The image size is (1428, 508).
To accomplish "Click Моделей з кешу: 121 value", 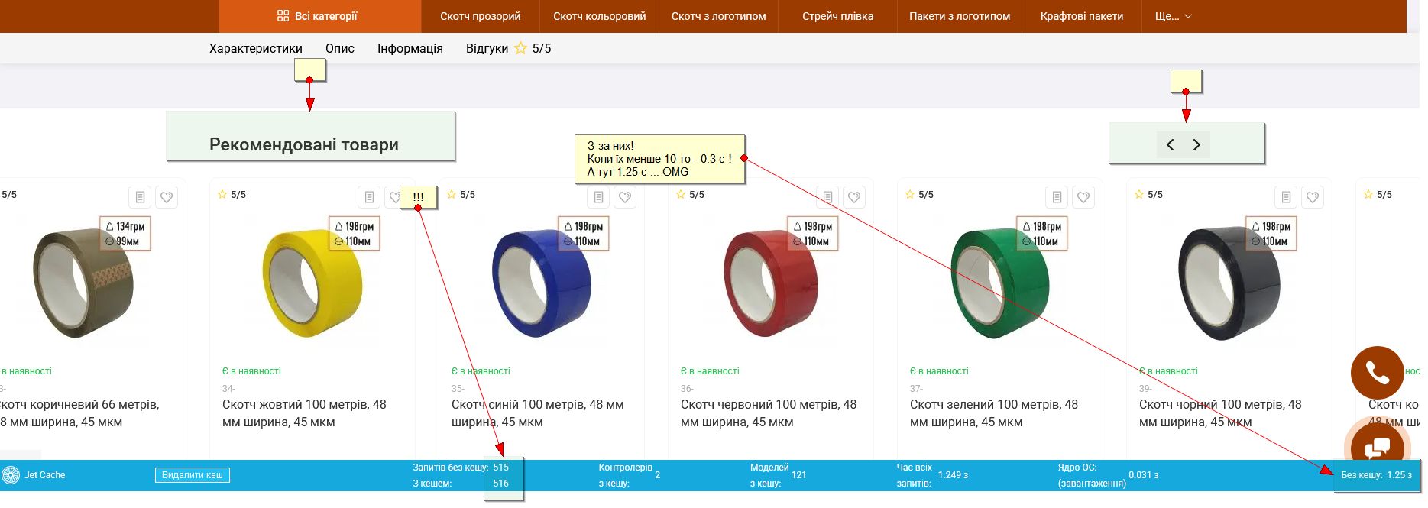I will [x=799, y=475].
